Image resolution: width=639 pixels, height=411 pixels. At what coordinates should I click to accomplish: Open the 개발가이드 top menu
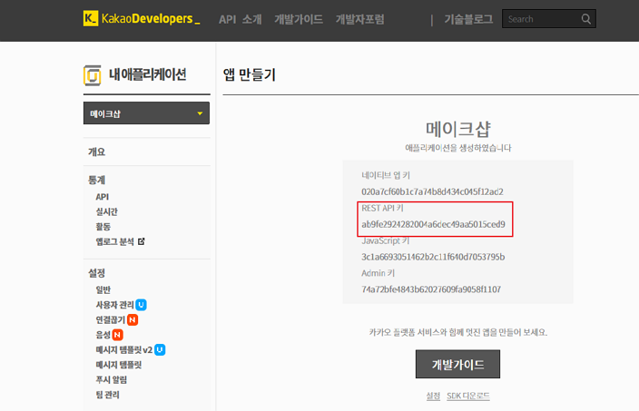[299, 19]
